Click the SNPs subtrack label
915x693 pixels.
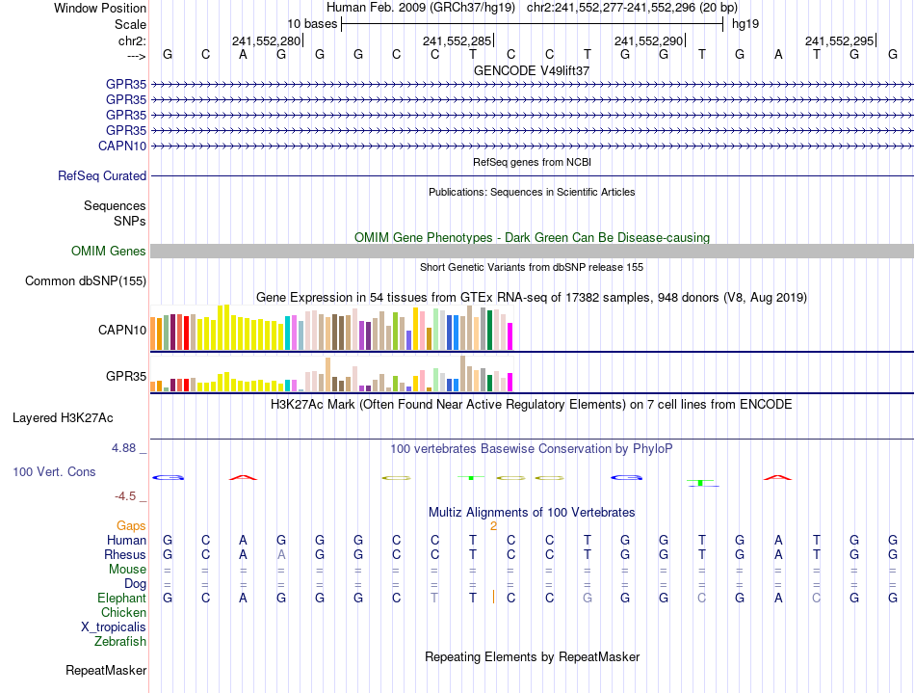click(x=130, y=222)
